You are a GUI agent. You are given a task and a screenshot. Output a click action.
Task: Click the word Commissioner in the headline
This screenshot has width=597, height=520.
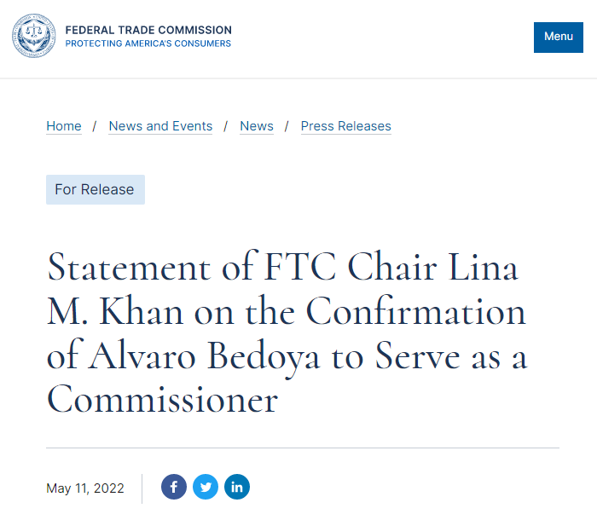pos(162,399)
